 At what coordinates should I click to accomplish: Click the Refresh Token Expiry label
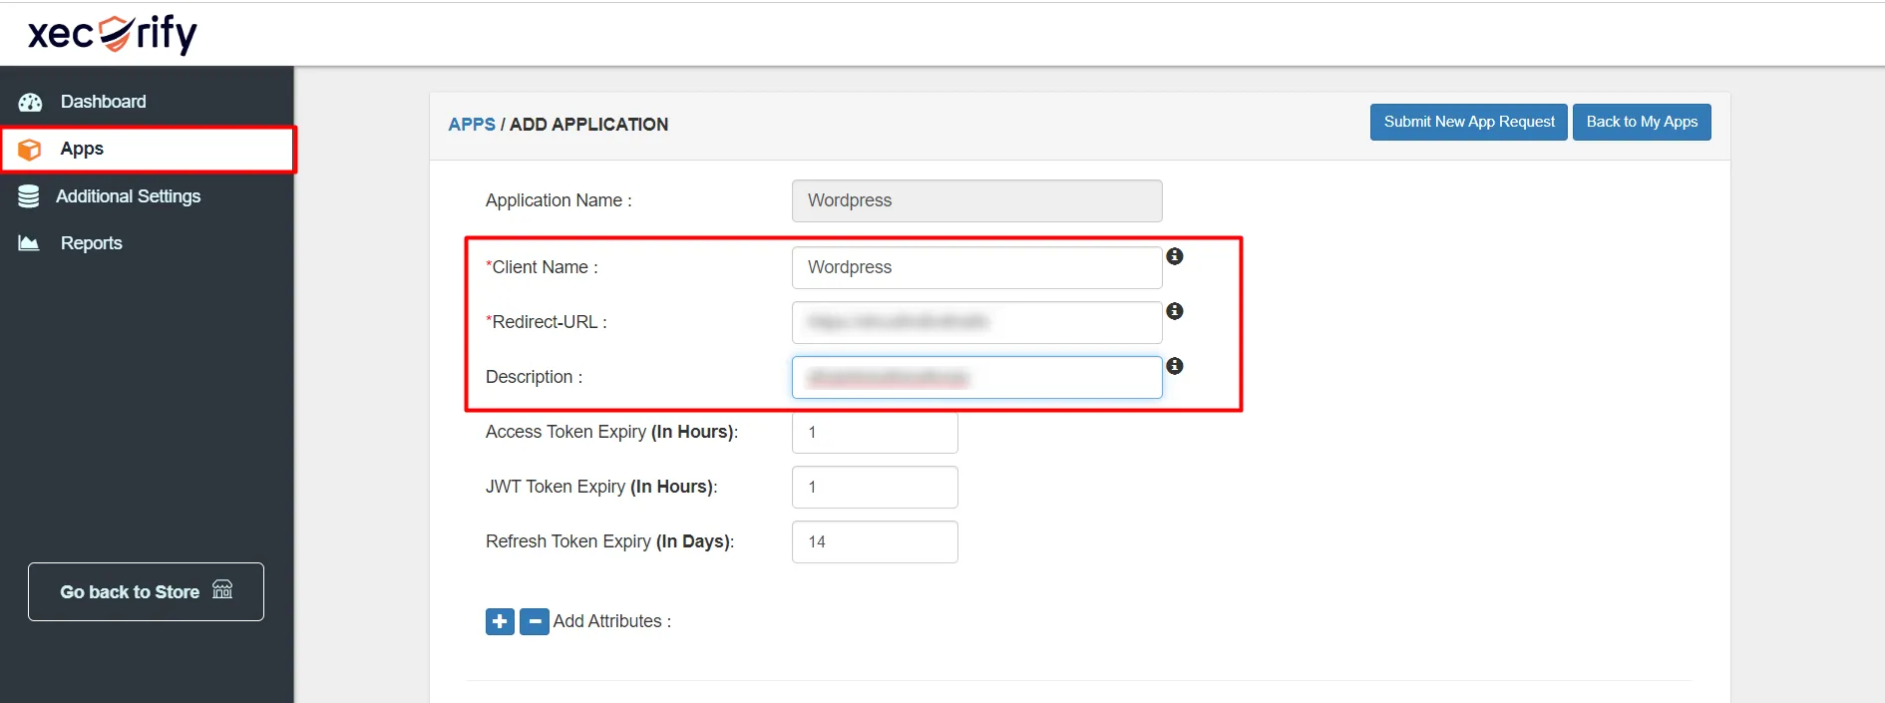tap(609, 541)
